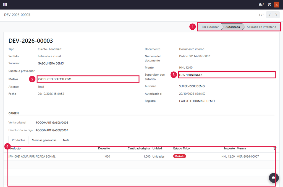Sort by the Devuelto column header
The image size is (283, 187).
pyautogui.click(x=104, y=148)
